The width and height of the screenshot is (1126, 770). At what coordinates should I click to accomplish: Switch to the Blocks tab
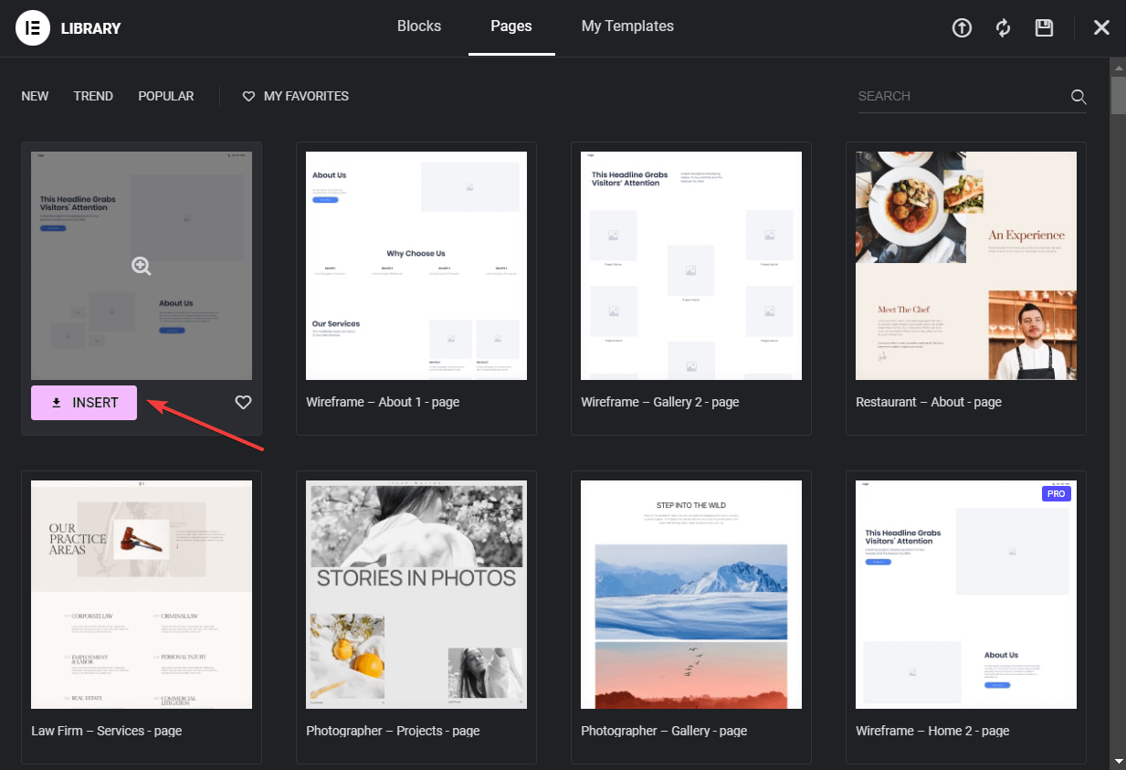click(419, 26)
